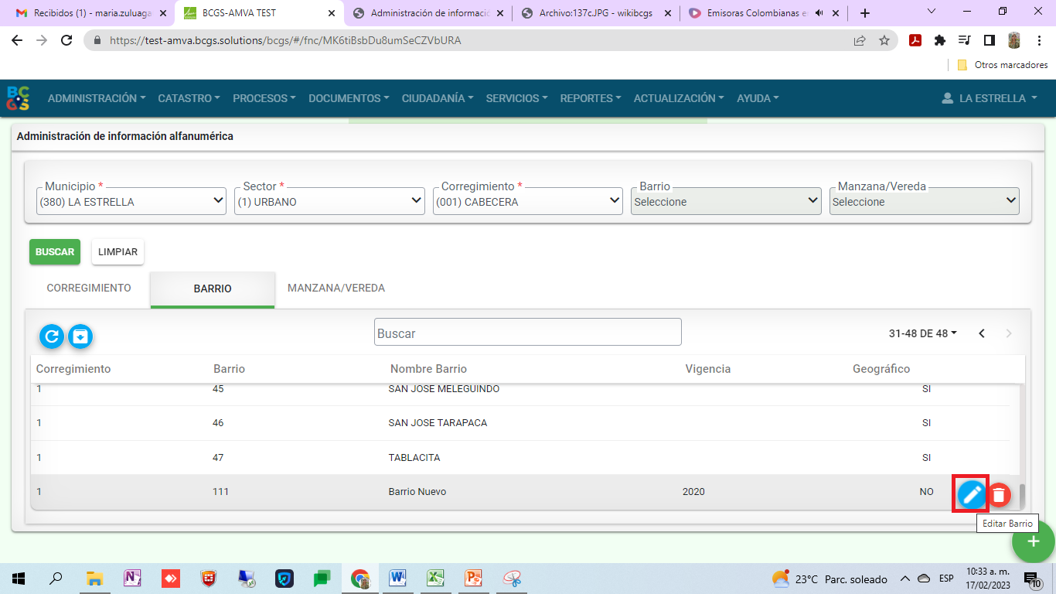
Task: Click the Buscar table search field
Action: [x=528, y=332]
